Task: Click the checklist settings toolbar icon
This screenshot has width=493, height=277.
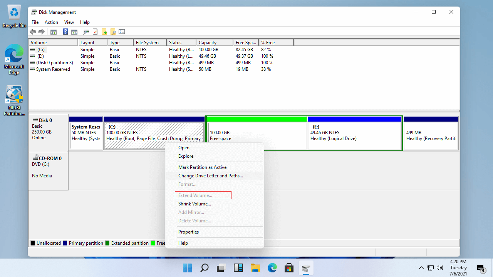Action: click(122, 32)
